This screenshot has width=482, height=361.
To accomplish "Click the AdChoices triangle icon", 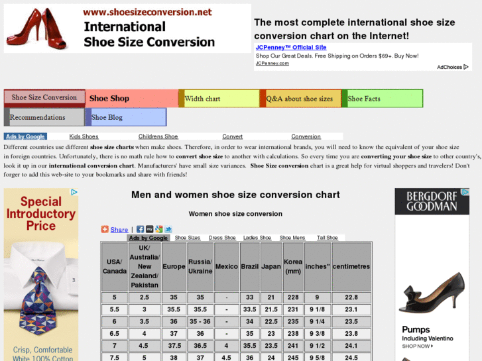I will pos(465,67).
